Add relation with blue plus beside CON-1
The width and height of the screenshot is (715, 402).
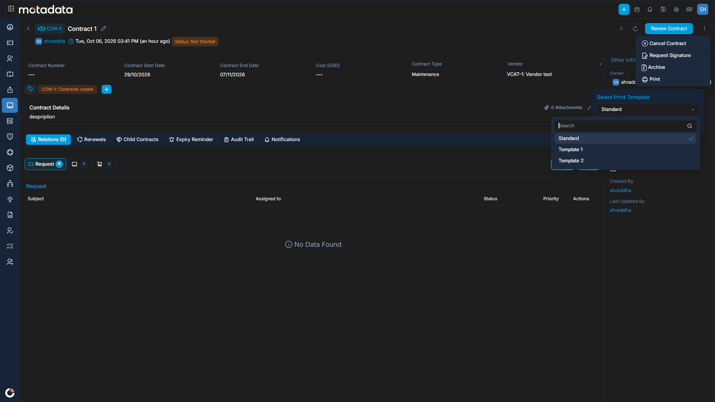pos(107,89)
